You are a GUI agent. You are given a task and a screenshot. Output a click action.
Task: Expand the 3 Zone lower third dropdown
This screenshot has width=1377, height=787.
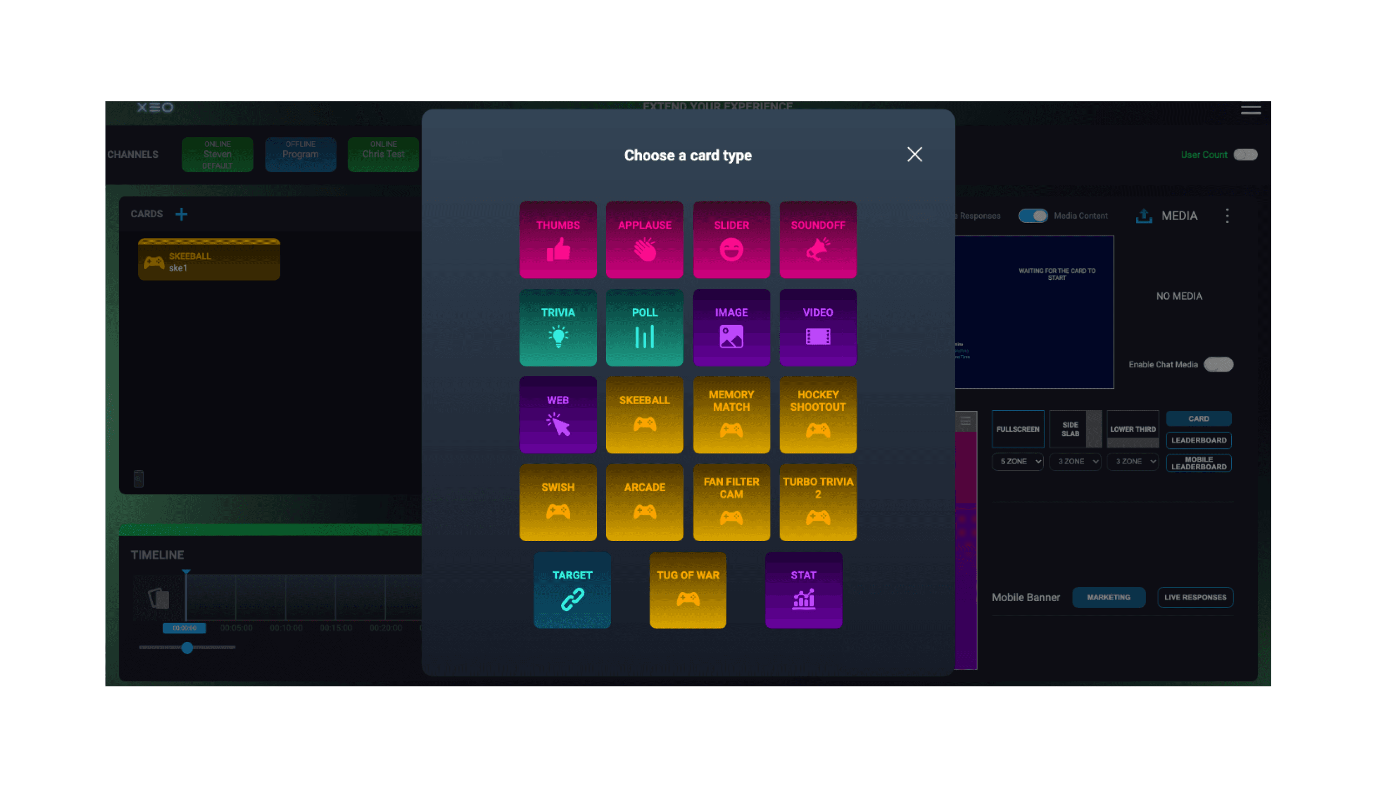[1131, 461]
